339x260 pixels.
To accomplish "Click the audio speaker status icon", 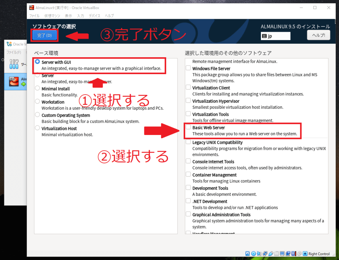I will pos(259,253).
